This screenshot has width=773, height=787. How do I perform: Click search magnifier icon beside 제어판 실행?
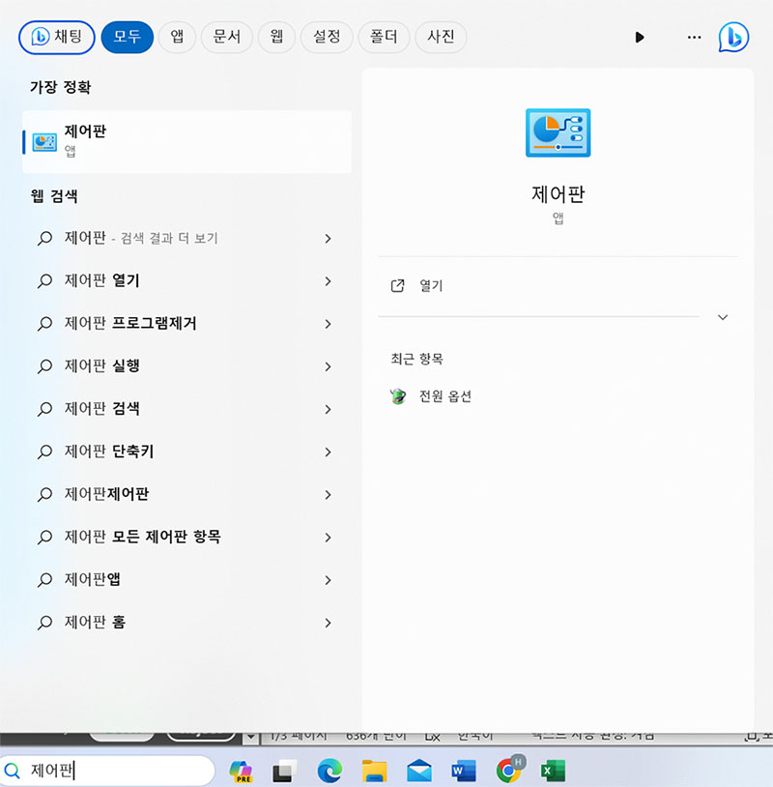(44, 366)
